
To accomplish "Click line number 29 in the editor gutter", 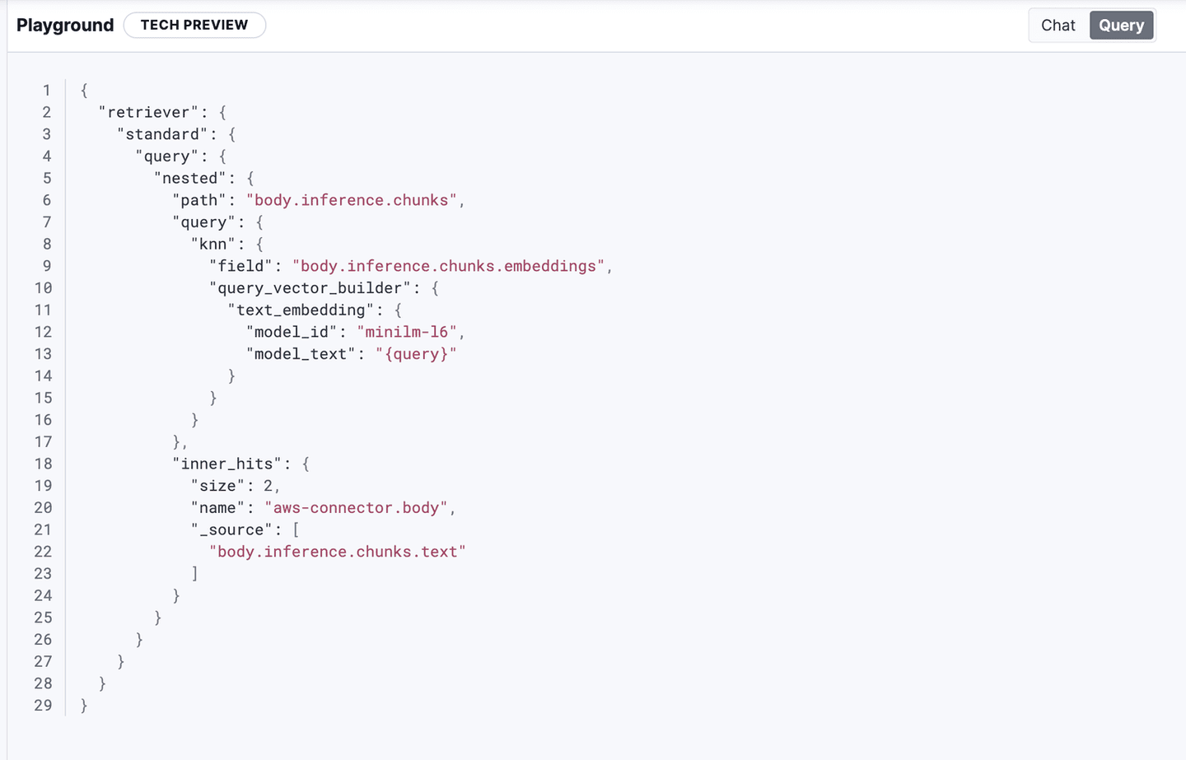I will click(46, 705).
